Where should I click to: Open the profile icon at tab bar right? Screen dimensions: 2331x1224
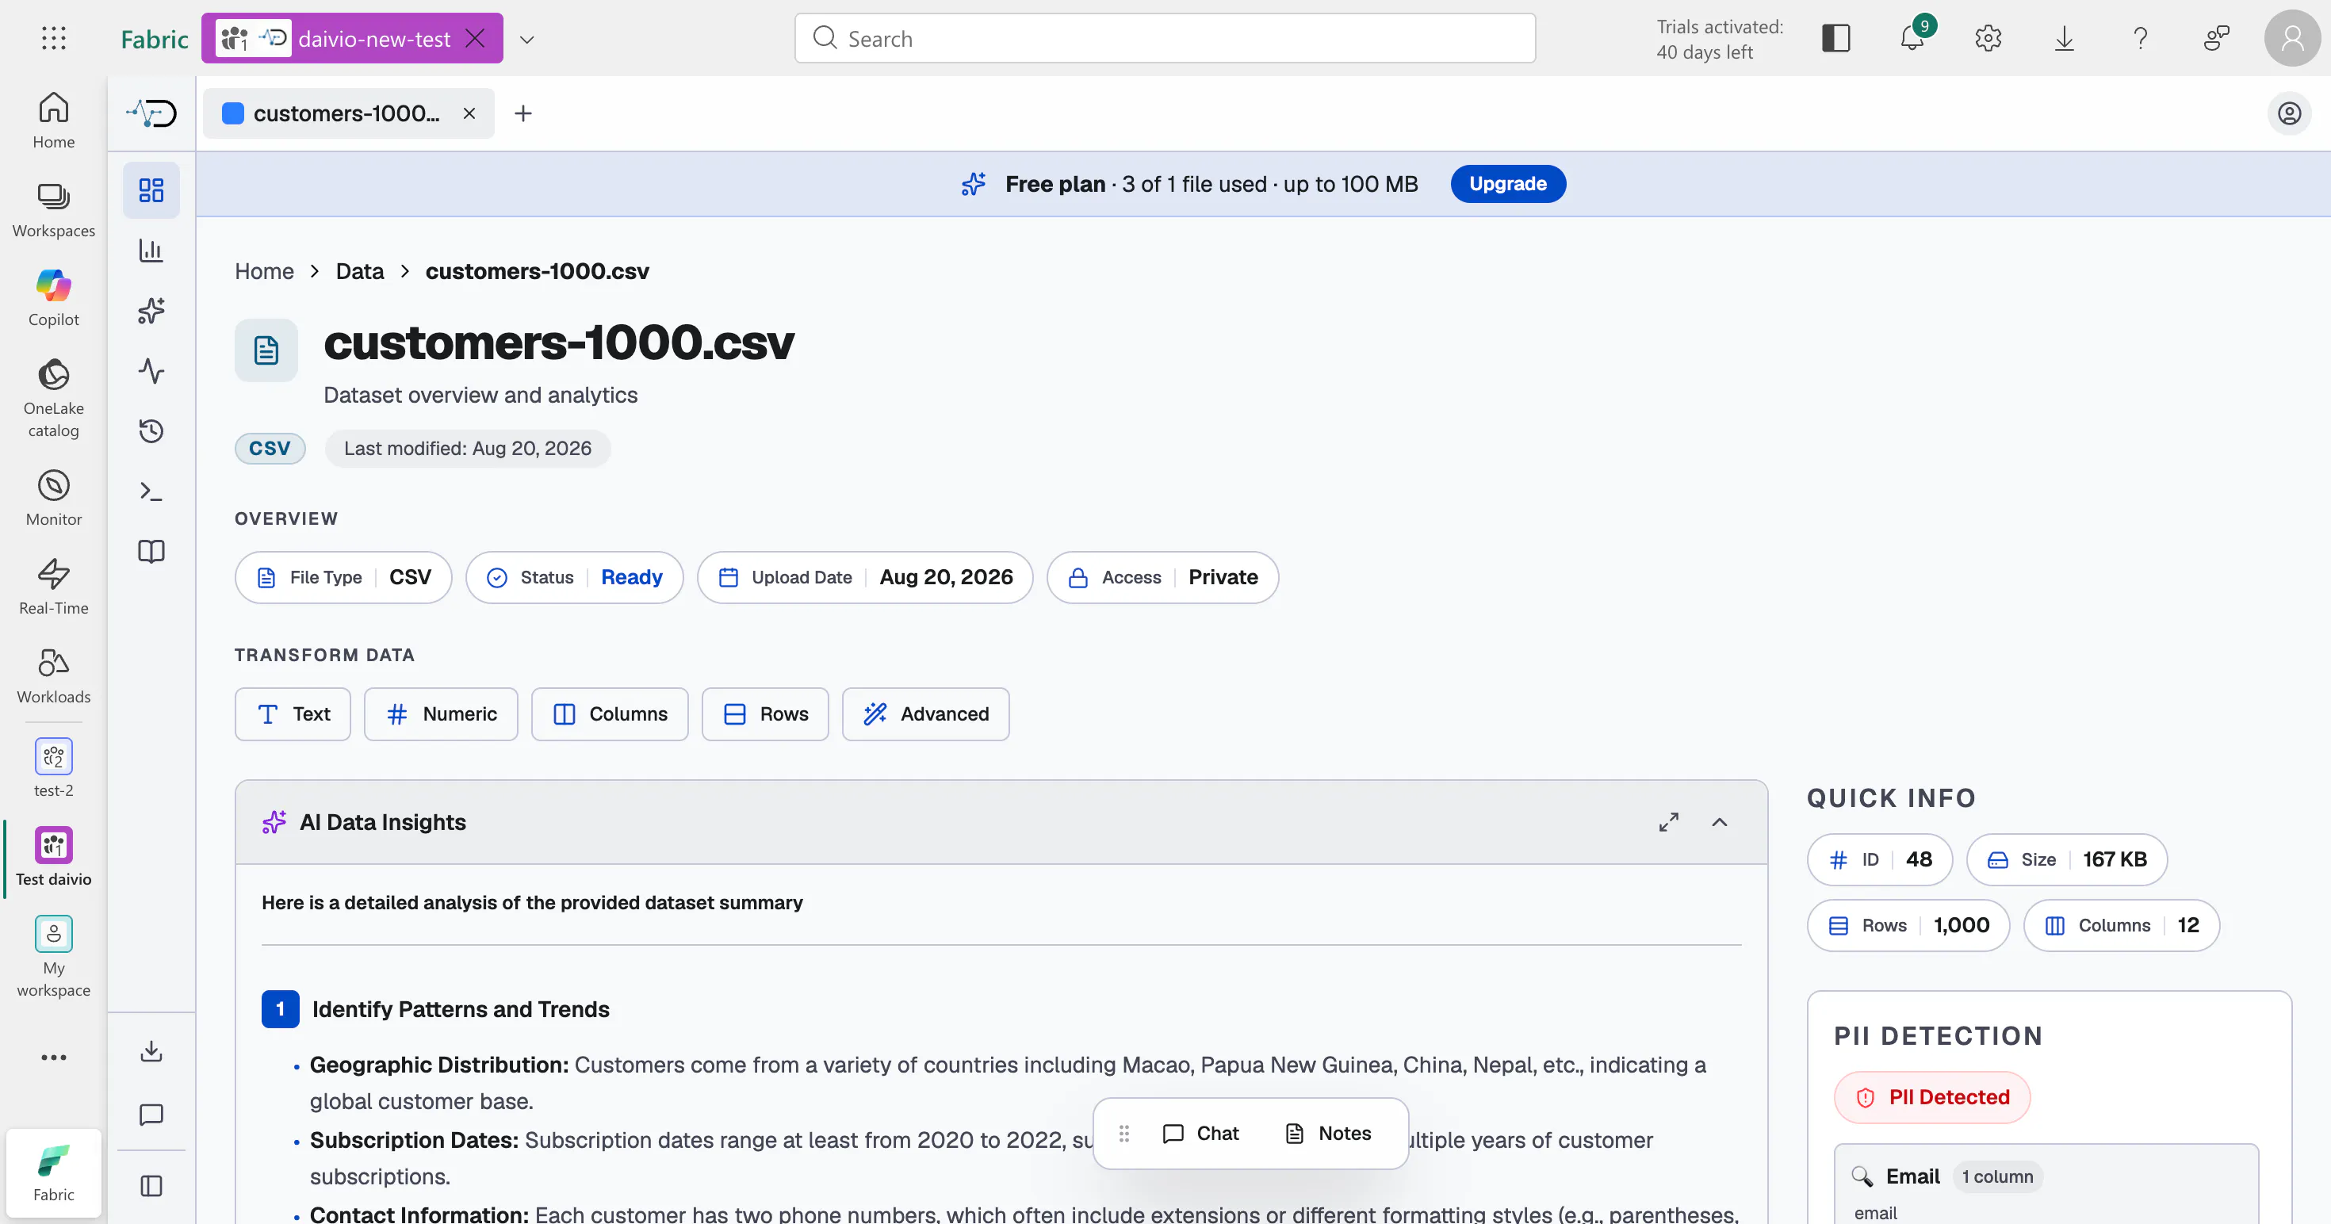click(2290, 113)
